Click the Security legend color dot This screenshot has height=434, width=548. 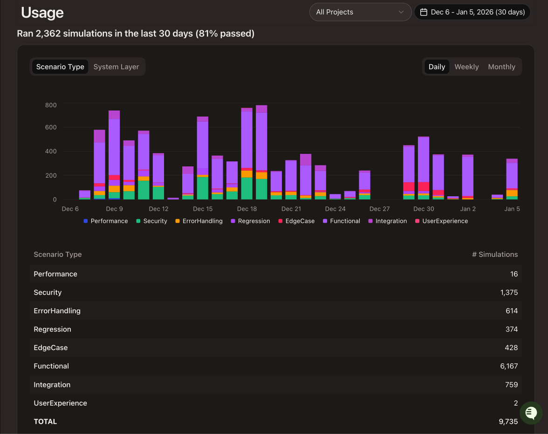138,221
